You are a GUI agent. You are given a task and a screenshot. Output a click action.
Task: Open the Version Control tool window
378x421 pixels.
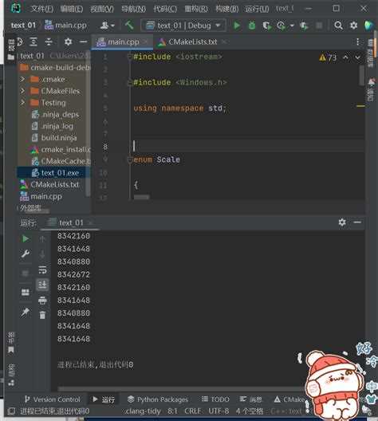coord(53,399)
